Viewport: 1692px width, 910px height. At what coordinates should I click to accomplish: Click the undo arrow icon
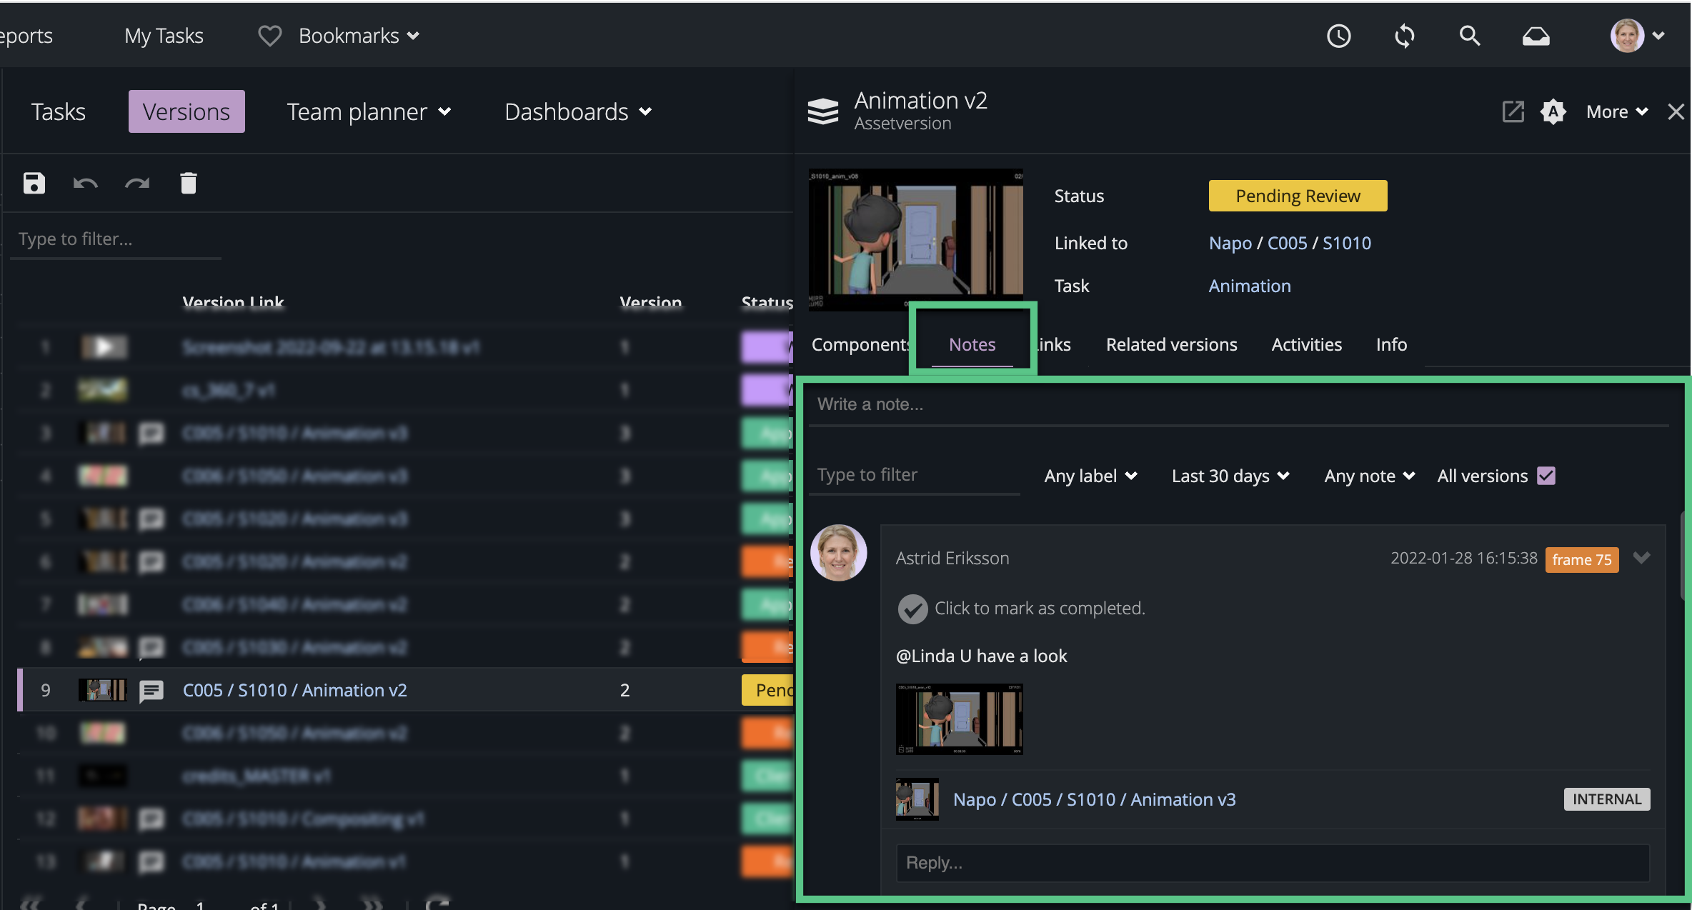pos(85,184)
